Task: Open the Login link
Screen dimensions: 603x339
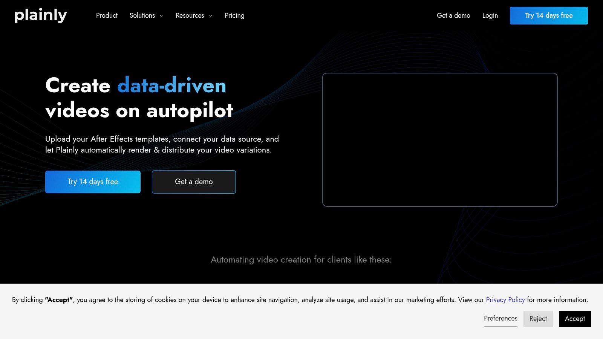Action: click(490, 15)
